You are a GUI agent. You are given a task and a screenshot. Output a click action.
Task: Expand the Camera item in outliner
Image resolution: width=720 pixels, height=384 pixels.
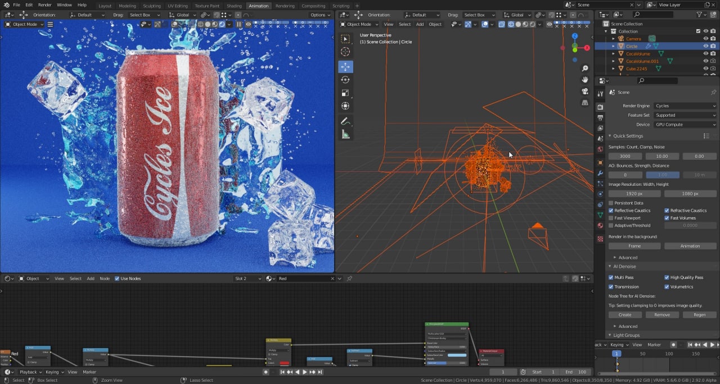pos(614,39)
